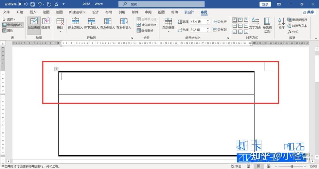Click the 宽度 width value field
The image size is (319, 169).
tap(198, 30)
